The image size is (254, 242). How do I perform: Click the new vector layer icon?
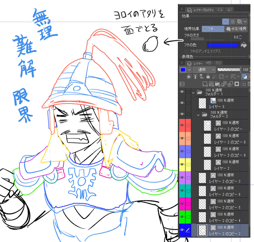211,84
